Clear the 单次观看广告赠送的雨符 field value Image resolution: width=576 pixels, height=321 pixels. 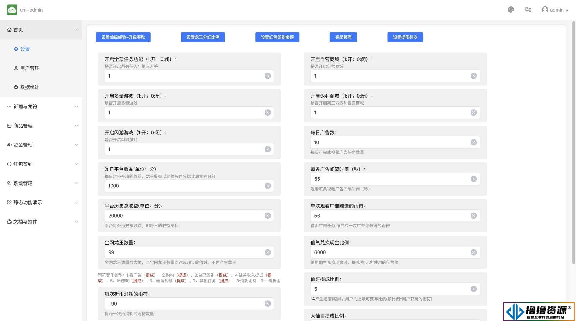pos(474,216)
